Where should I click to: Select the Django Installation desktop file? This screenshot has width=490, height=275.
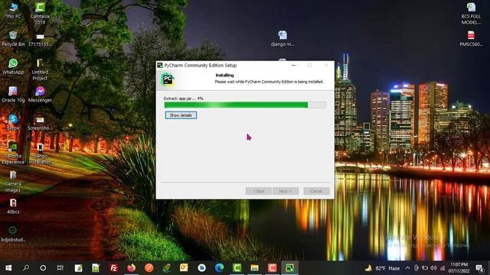[x=40, y=153]
